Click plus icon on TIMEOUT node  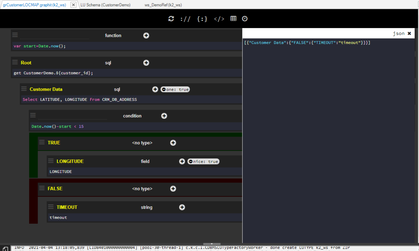[182, 207]
